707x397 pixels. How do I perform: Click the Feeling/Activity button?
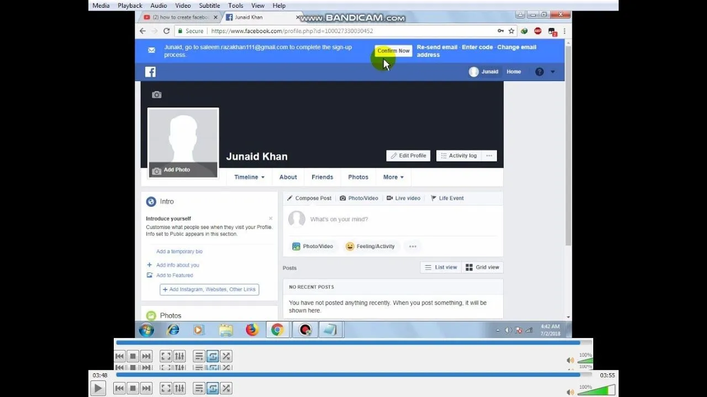coord(370,246)
